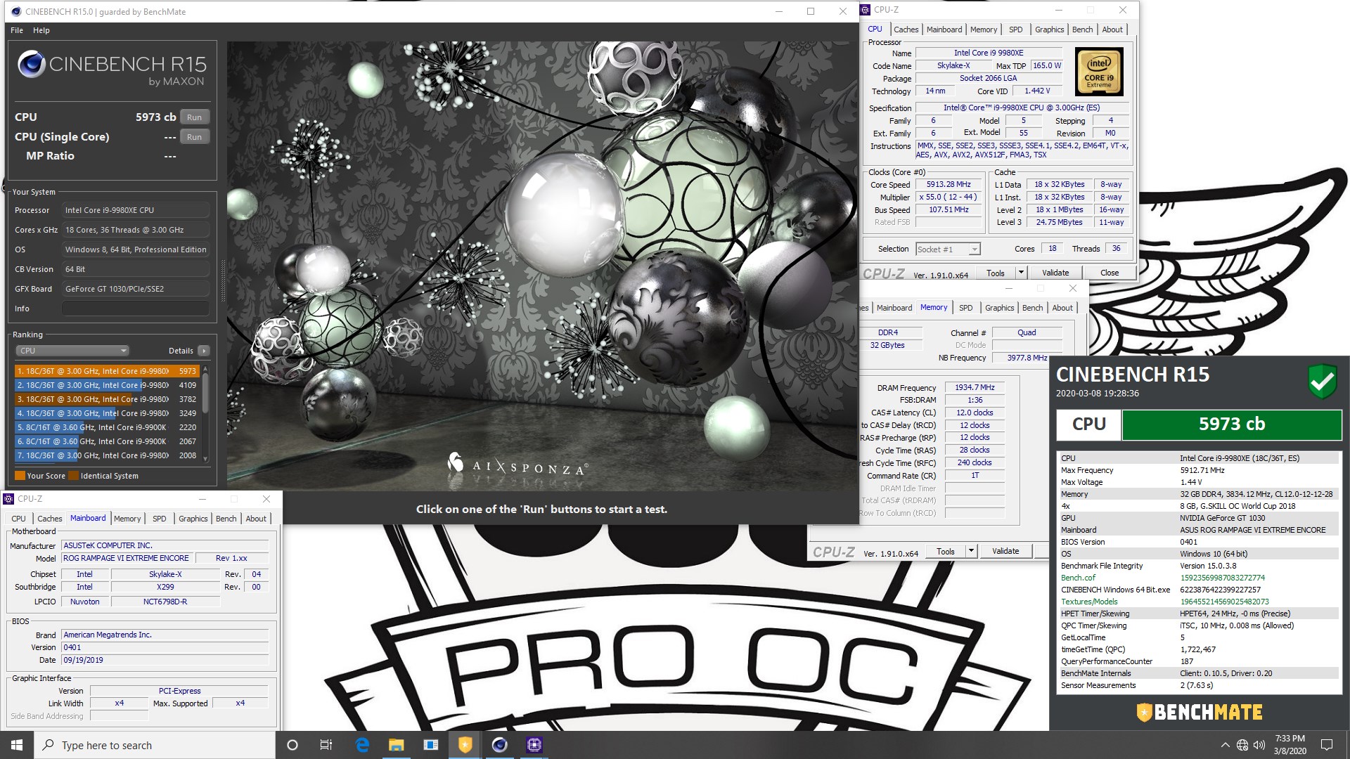Open the Cinebench Help menu
Screen dimensions: 1350x759
pyautogui.click(x=41, y=30)
